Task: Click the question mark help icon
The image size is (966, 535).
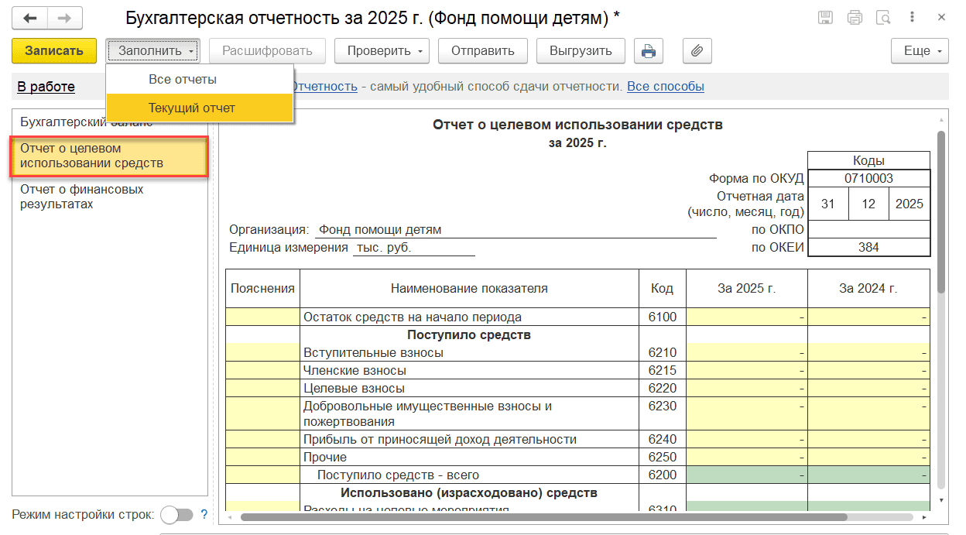Action: click(204, 514)
